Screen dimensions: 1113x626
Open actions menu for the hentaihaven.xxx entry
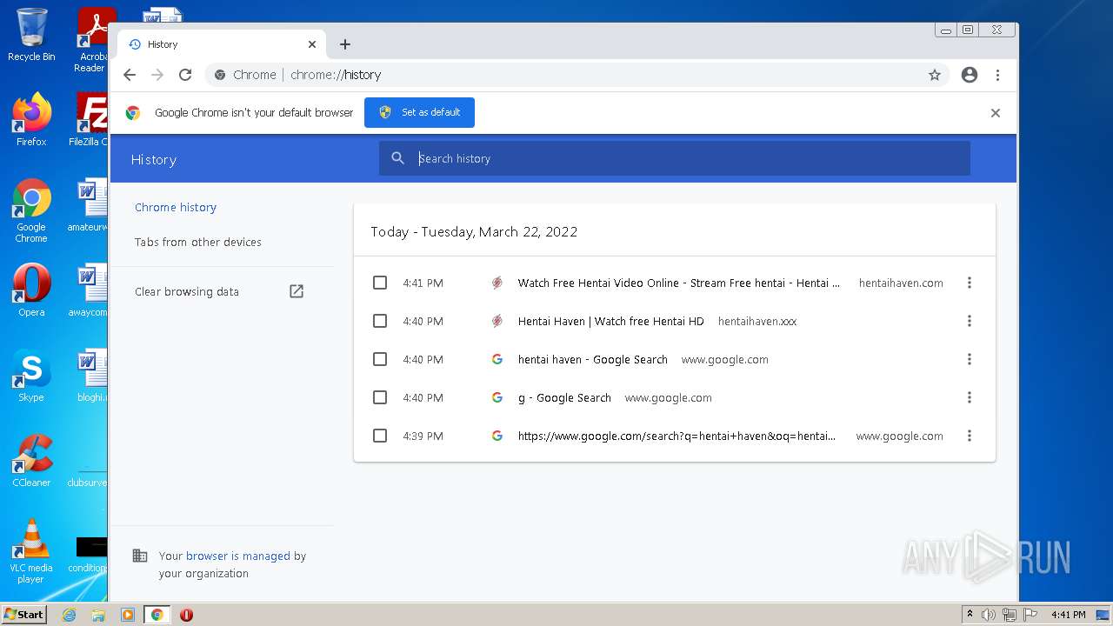click(970, 321)
